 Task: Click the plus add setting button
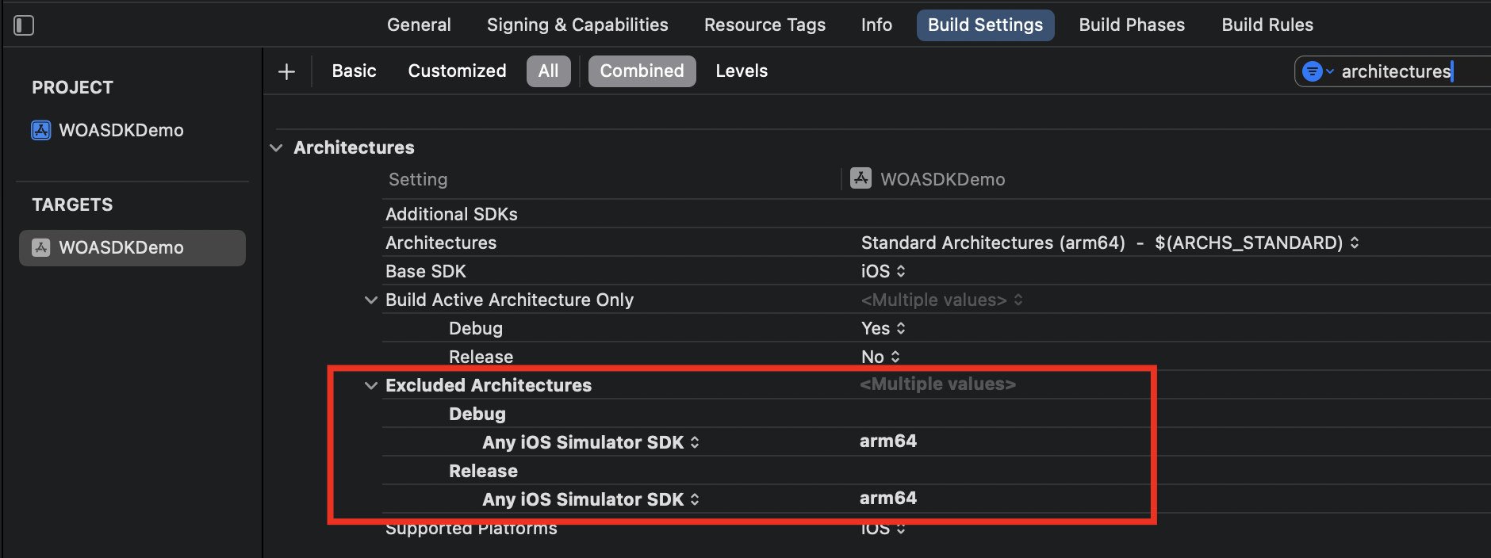[286, 71]
